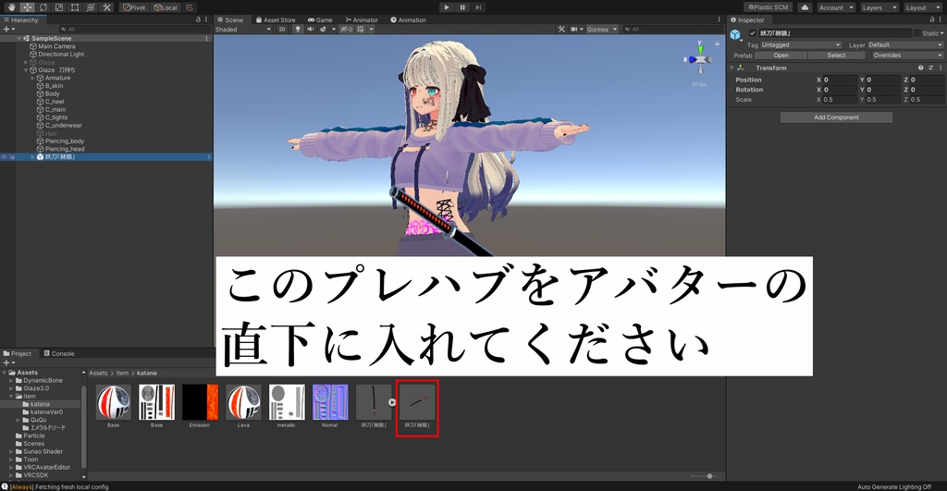This screenshot has width=947, height=491.
Task: Open the scene camera settings
Action: (577, 29)
